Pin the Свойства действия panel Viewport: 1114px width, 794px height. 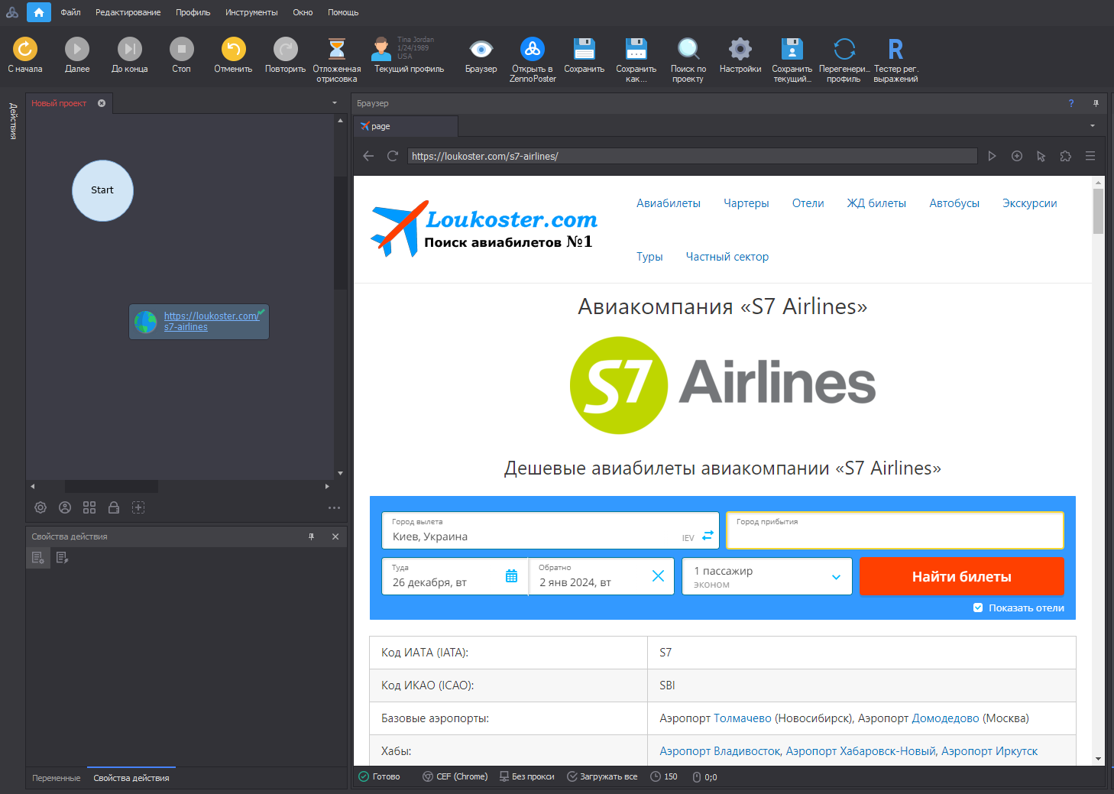[312, 536]
